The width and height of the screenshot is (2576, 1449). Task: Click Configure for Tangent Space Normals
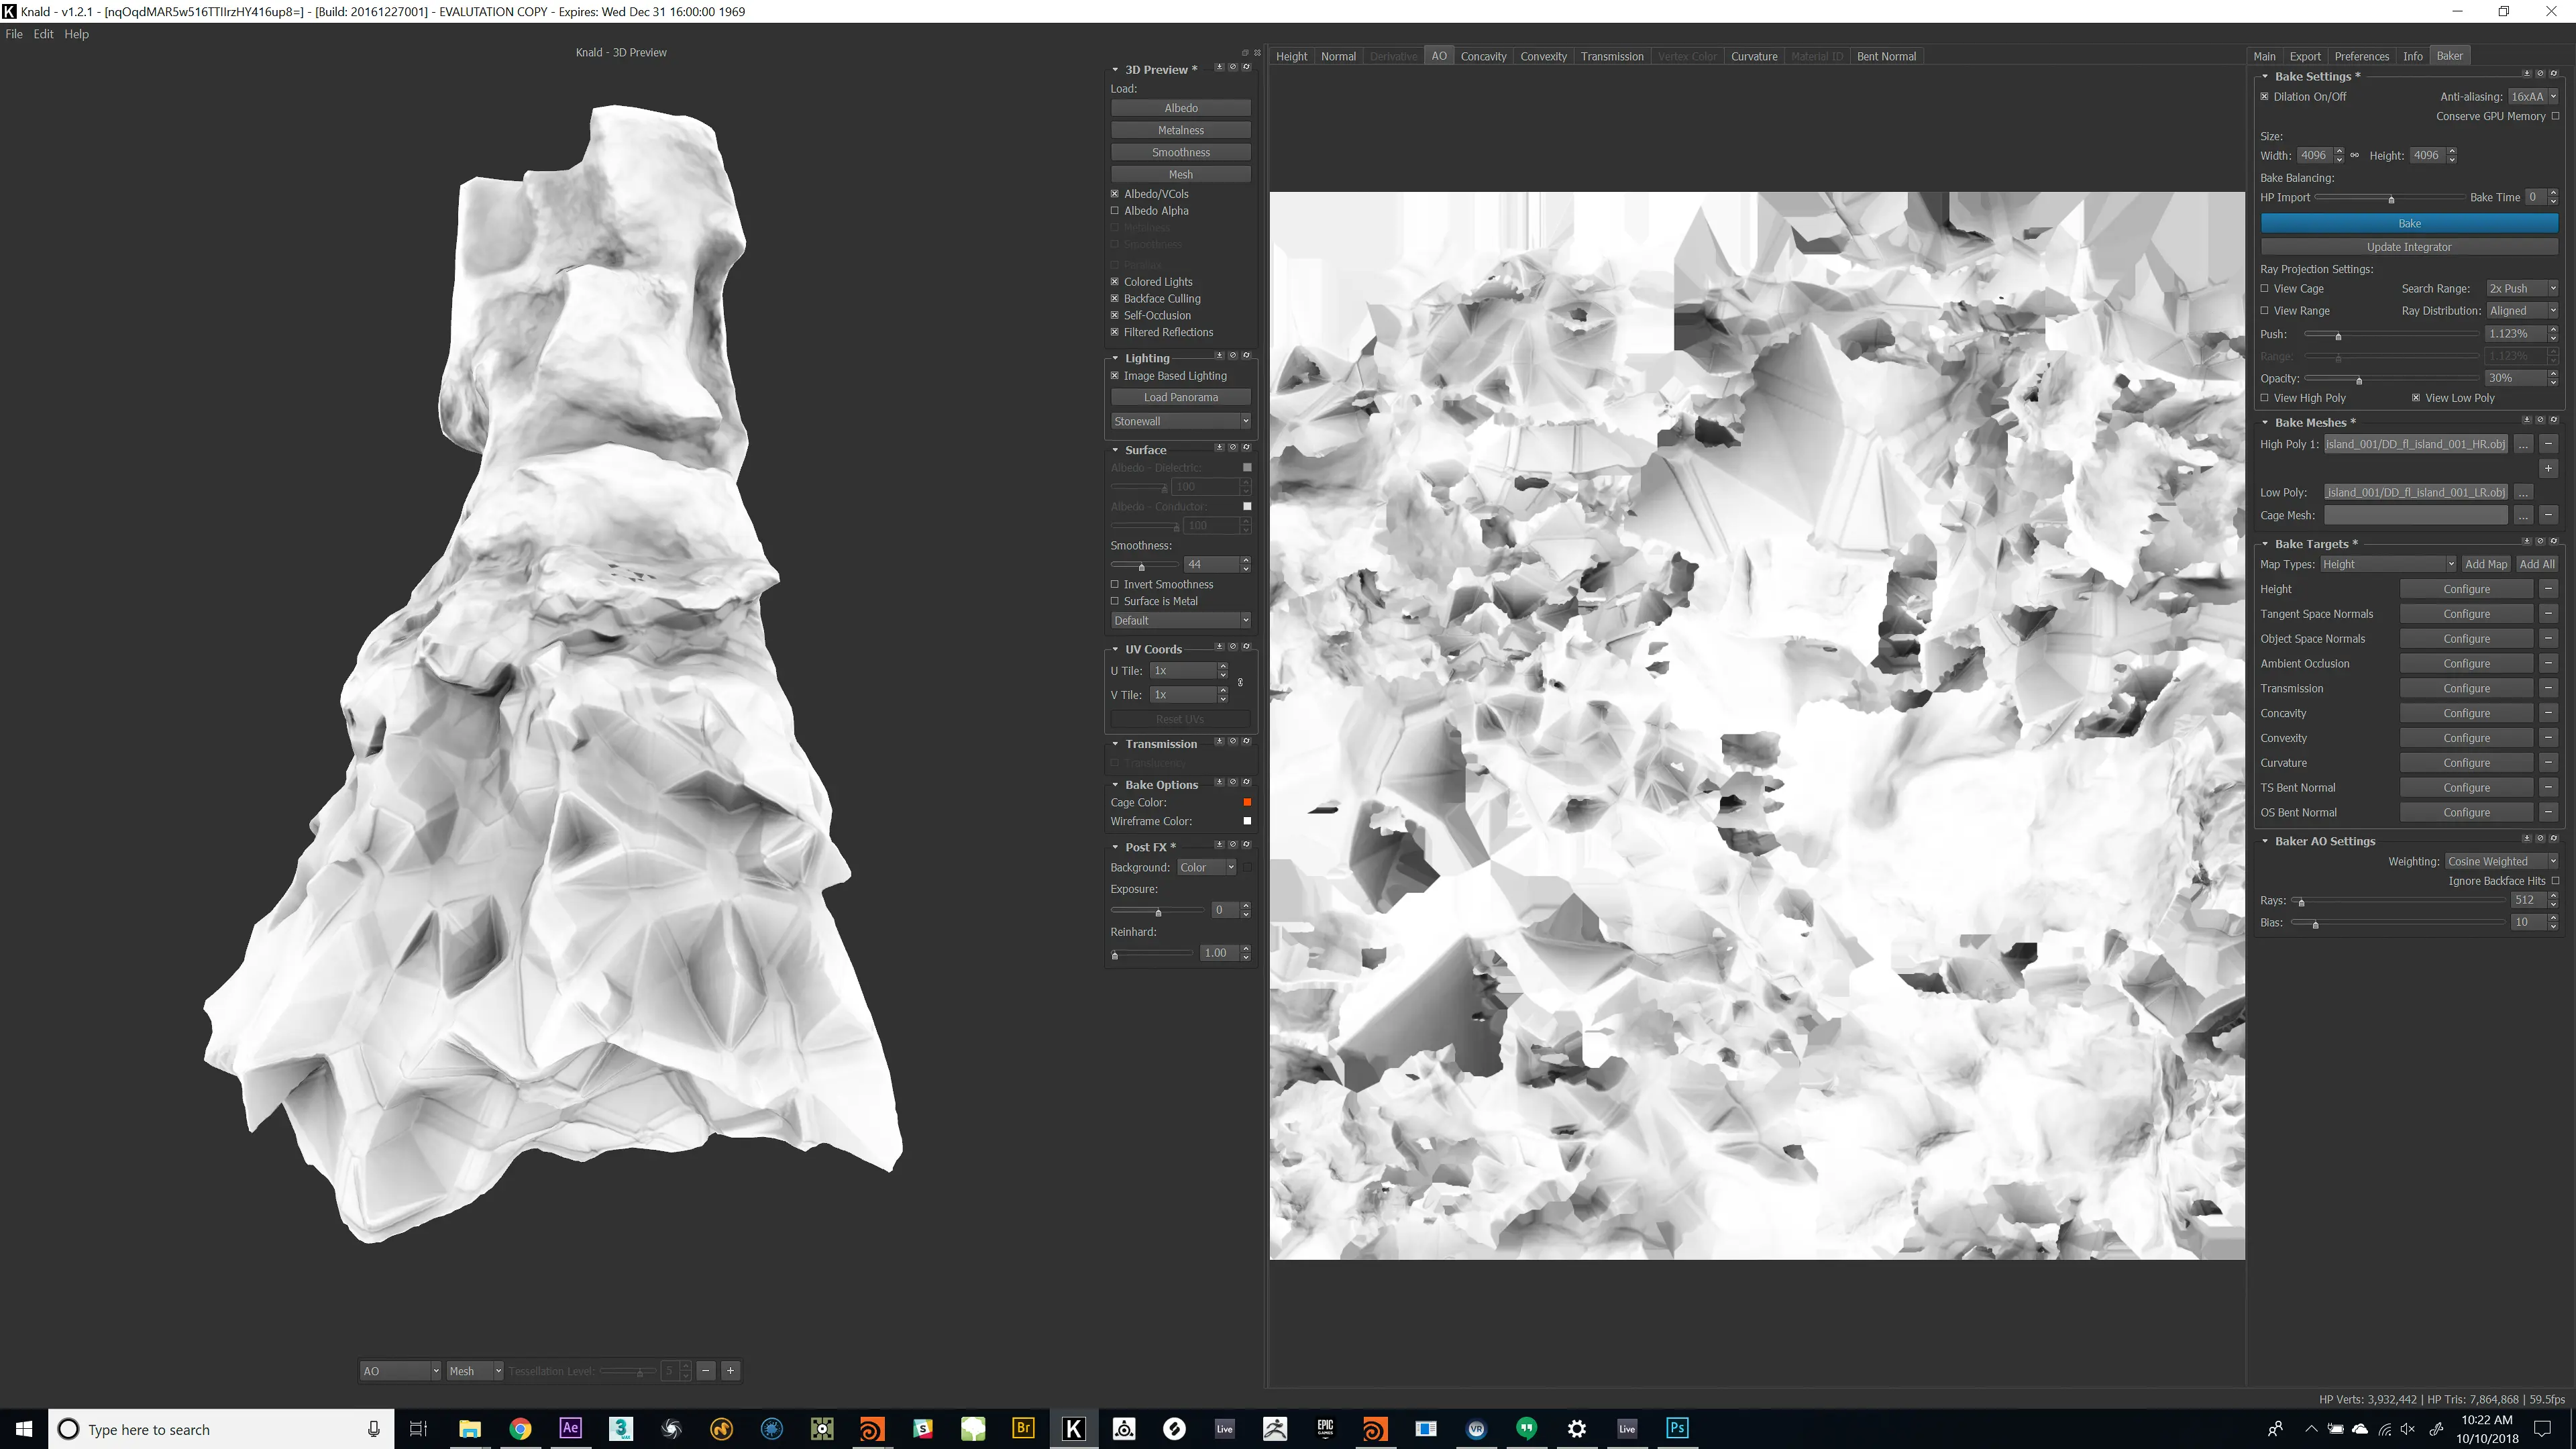[x=2466, y=614]
